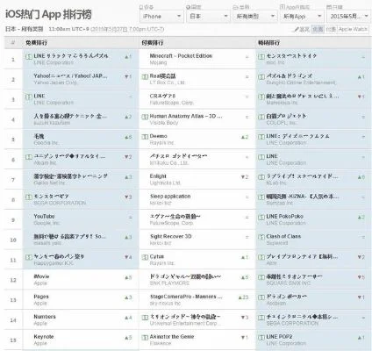The height and width of the screenshot is (351, 372).
Task: Open Sleep application in paid ranking
Action: coord(170,197)
